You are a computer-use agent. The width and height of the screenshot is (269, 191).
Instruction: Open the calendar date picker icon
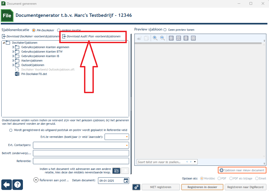click(126, 180)
